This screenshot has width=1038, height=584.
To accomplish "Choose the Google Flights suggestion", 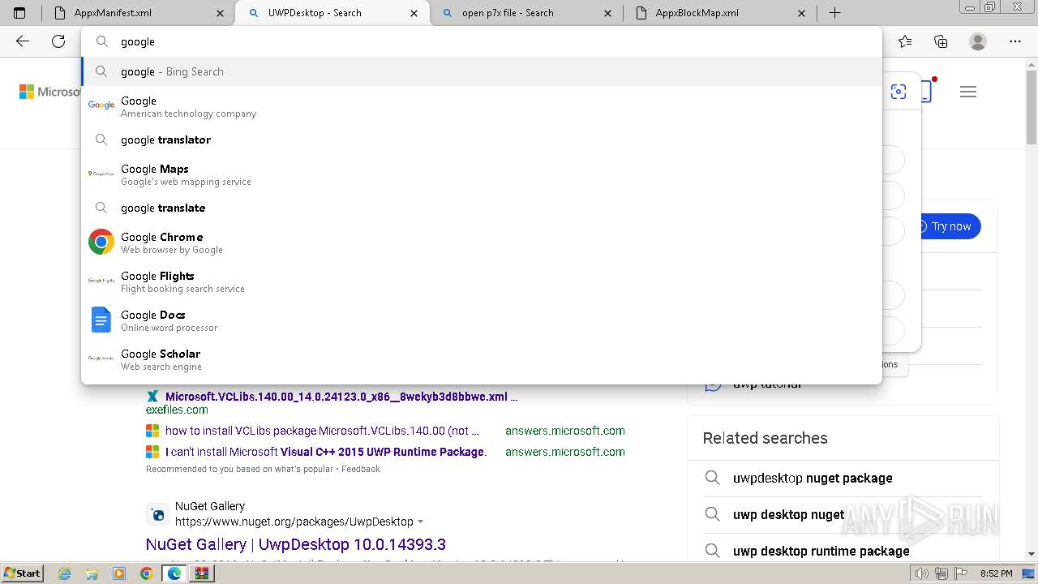I will (482, 281).
